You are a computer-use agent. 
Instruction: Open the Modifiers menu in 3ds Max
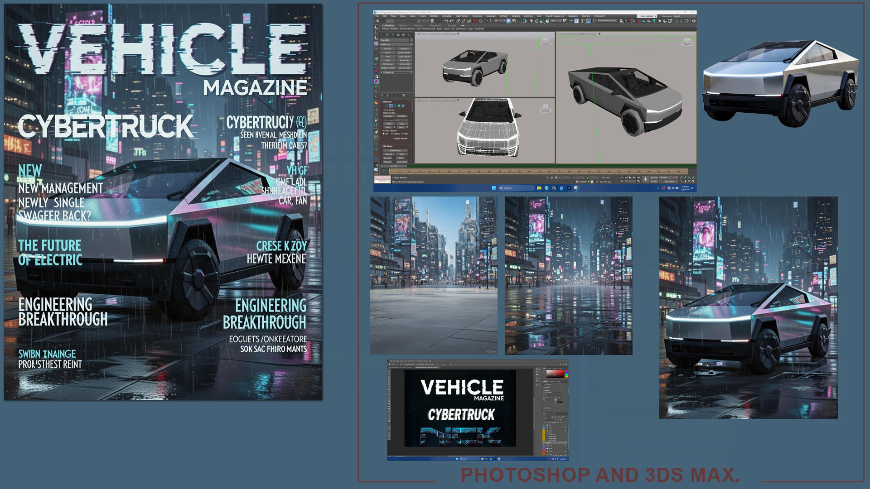pos(434,16)
